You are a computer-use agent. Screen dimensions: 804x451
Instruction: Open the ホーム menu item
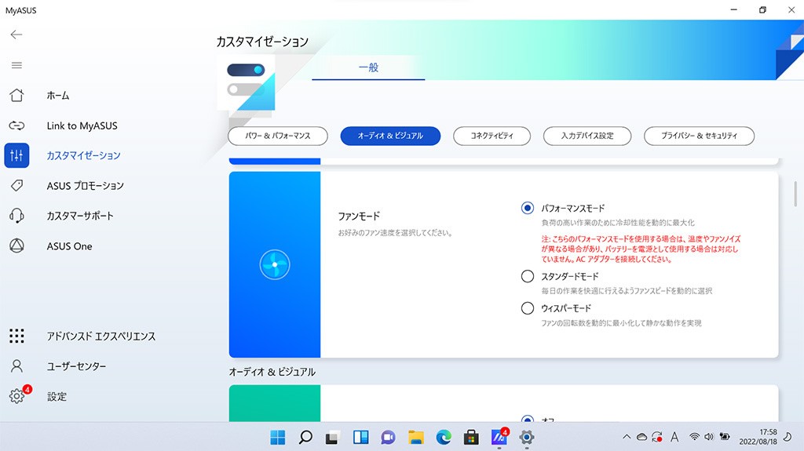(58, 96)
